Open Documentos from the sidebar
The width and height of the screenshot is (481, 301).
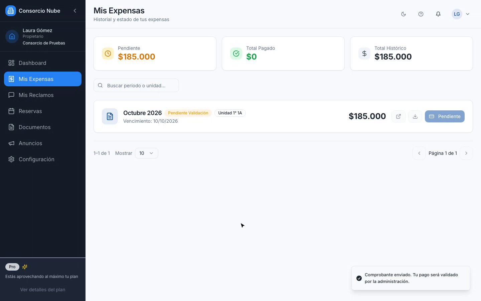coord(43,127)
